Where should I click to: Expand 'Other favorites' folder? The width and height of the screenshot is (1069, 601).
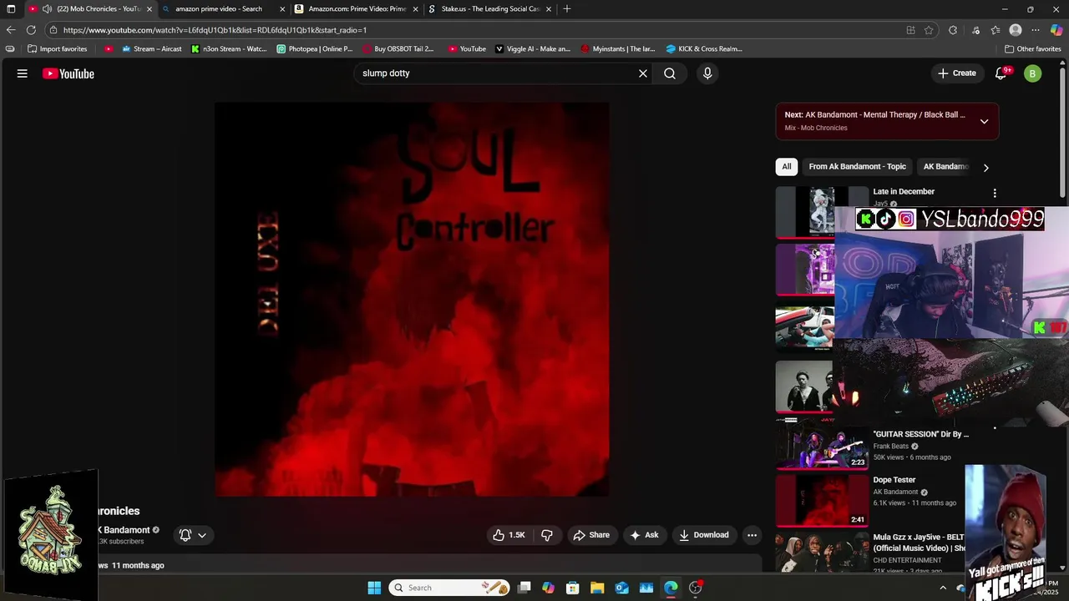click(1032, 49)
